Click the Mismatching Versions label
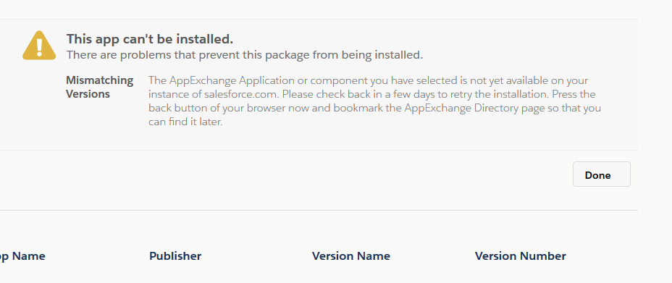Screen dimensions: 672x283 pyautogui.click(x=99, y=87)
